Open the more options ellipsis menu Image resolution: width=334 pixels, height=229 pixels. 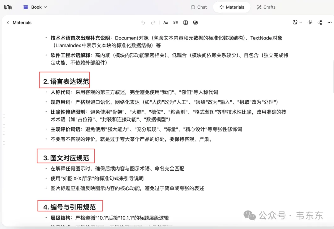[x=330, y=23]
